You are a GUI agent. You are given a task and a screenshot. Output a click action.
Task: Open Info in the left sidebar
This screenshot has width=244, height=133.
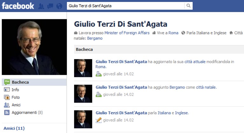(15, 90)
